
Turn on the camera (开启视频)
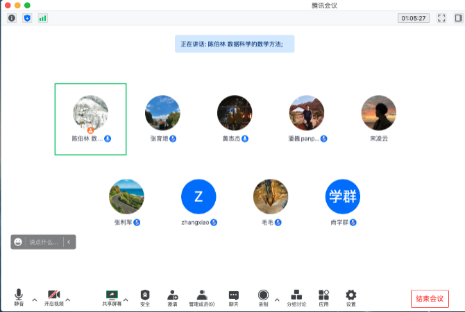[53, 297]
